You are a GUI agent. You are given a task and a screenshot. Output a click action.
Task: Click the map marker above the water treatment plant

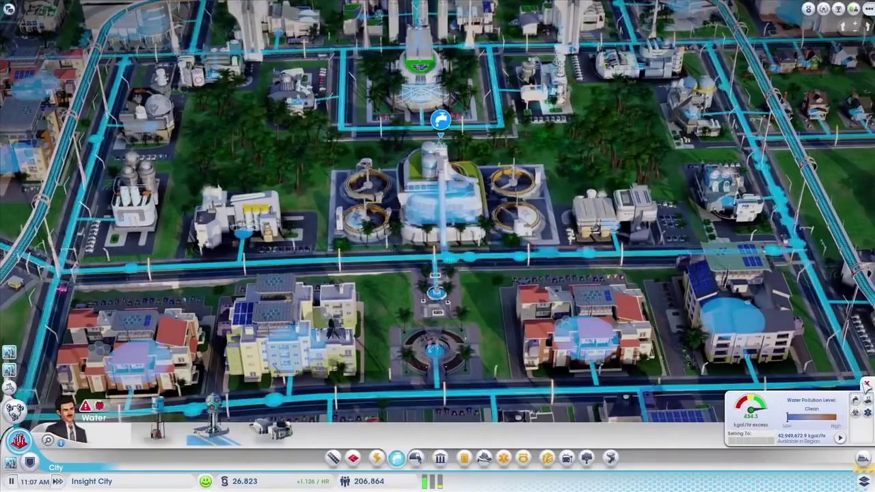coord(441,122)
